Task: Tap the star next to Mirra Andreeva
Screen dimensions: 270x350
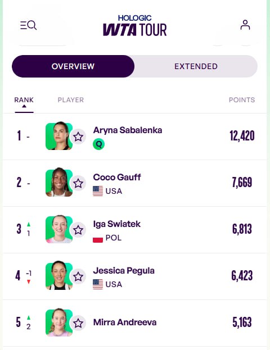Action: tap(78, 323)
